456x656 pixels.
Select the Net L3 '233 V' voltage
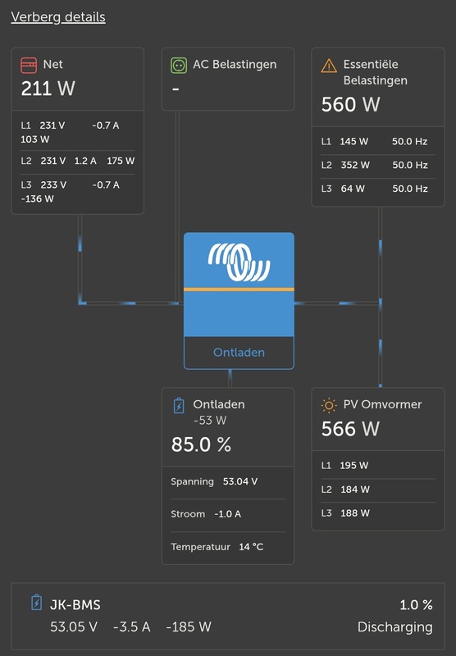point(53,185)
